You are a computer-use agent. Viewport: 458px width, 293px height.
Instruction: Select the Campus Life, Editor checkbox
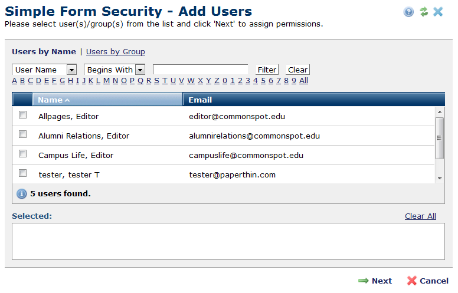23,154
